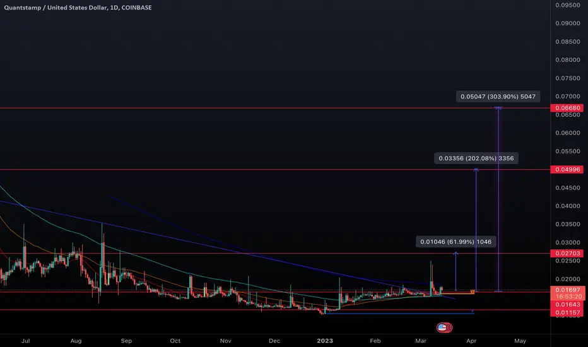Click the Feb label on time axis
The image size is (588, 347).
coord(375,341)
